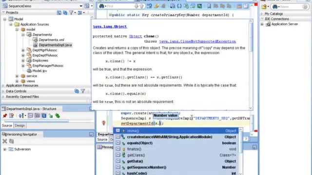Select the DepartmentsImpl.java - Structure tab
312x175 pixels.
click(31, 109)
